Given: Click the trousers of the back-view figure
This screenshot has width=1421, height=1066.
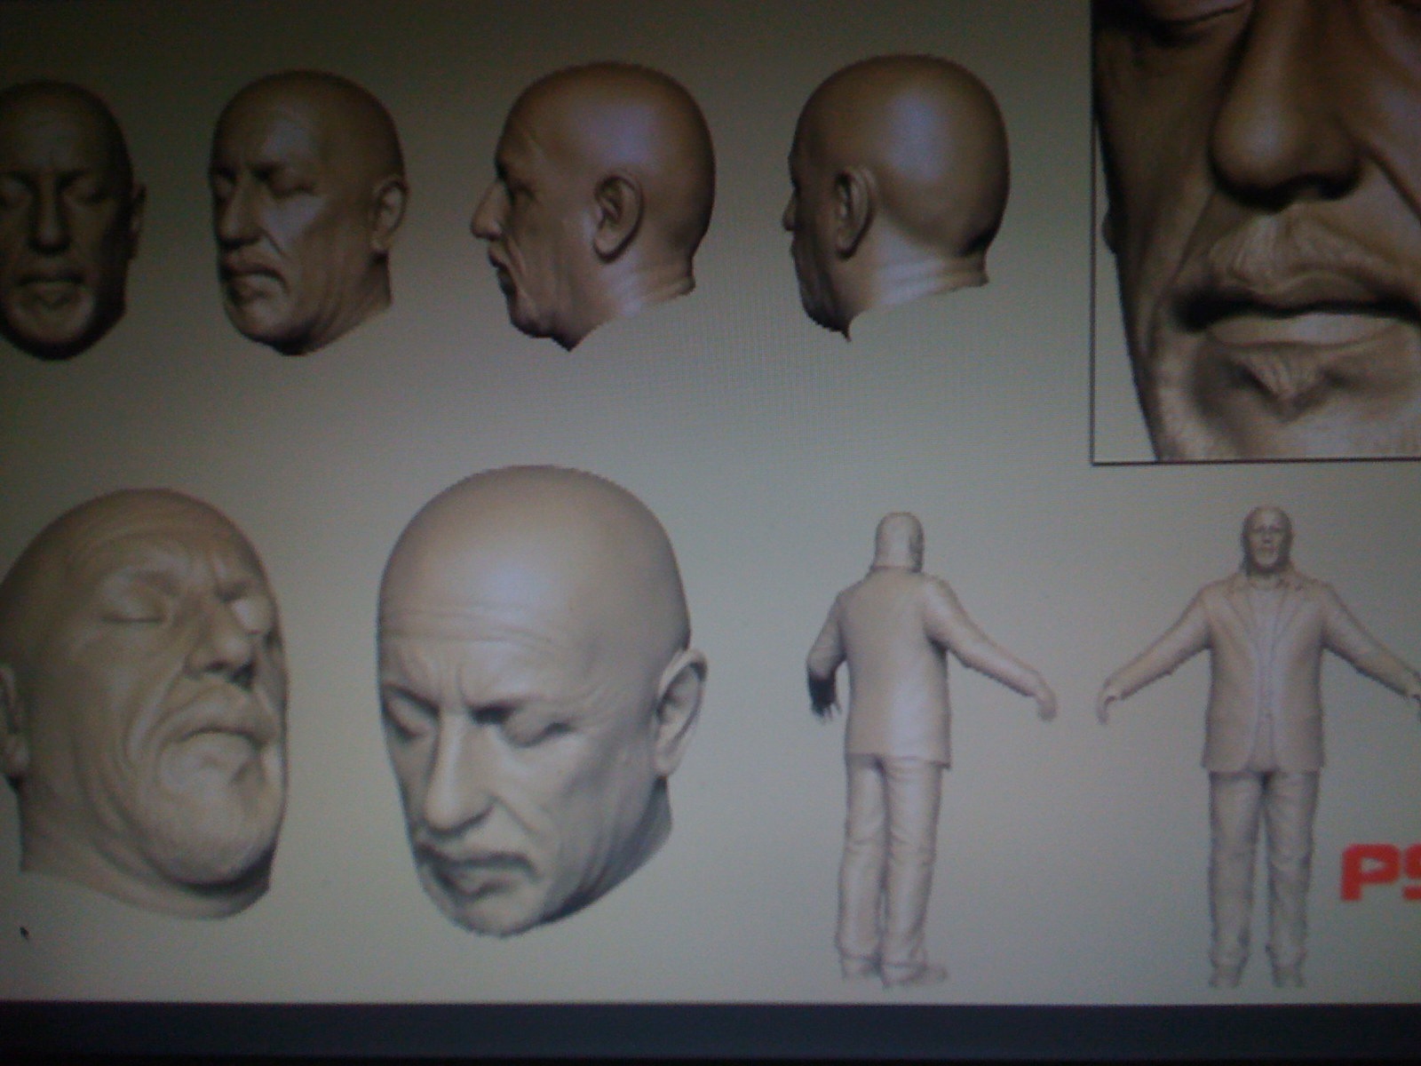Looking at the screenshot, I should coord(888,853).
